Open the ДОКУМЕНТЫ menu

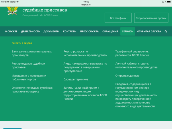click(51, 32)
